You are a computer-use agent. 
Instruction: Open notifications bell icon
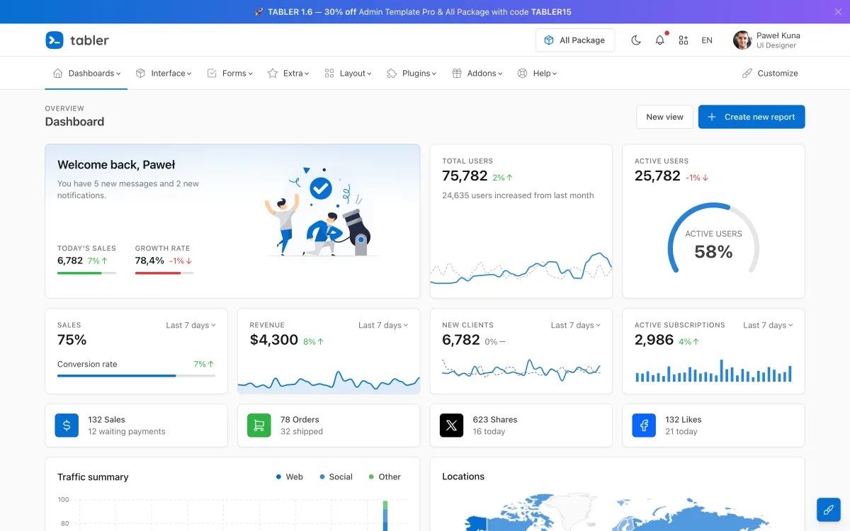pos(660,40)
